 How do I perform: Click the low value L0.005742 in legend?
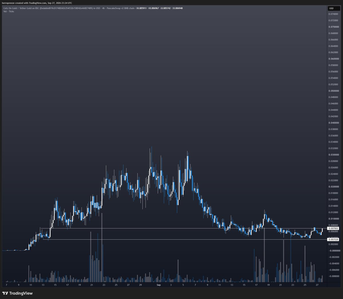coord(165,8)
